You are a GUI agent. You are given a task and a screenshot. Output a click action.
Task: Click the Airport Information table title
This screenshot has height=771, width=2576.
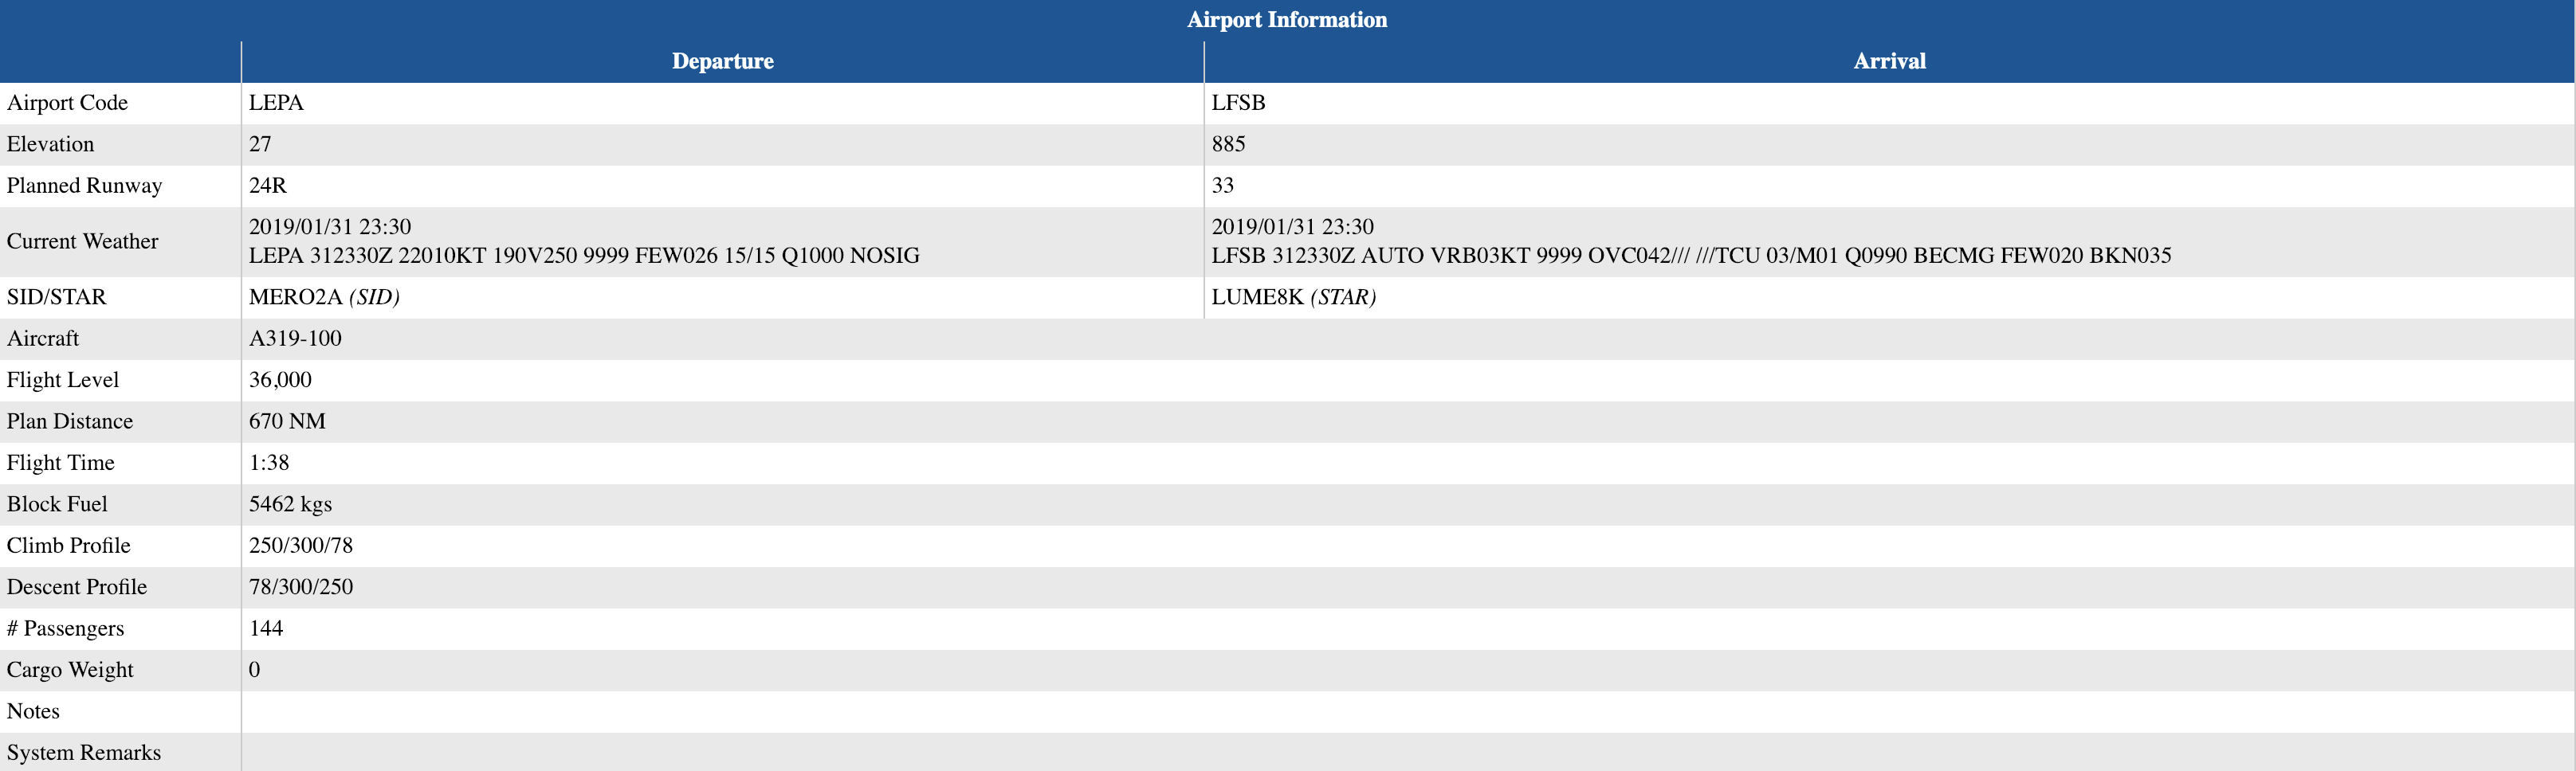(x=1286, y=20)
